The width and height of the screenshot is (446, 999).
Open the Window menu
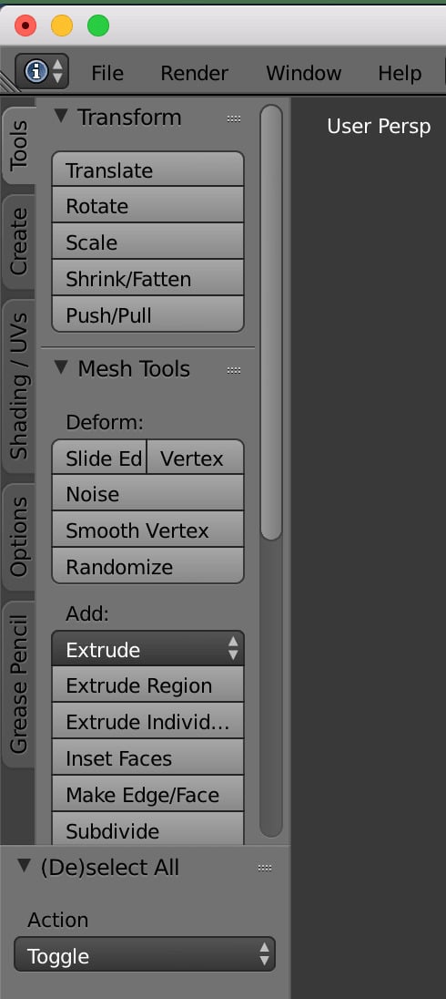pos(303,73)
